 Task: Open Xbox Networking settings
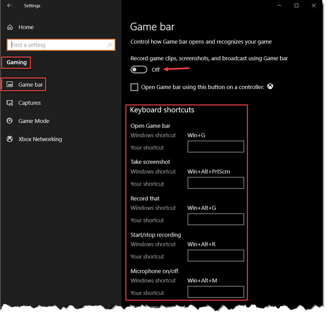click(x=40, y=139)
